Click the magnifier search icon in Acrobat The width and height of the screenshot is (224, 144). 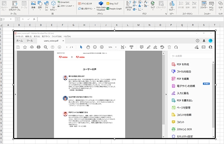coord(46,47)
